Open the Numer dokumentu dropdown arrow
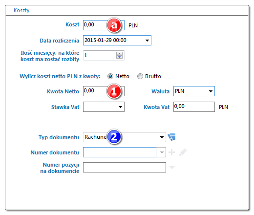The width and height of the screenshot is (254, 215). 161,152
